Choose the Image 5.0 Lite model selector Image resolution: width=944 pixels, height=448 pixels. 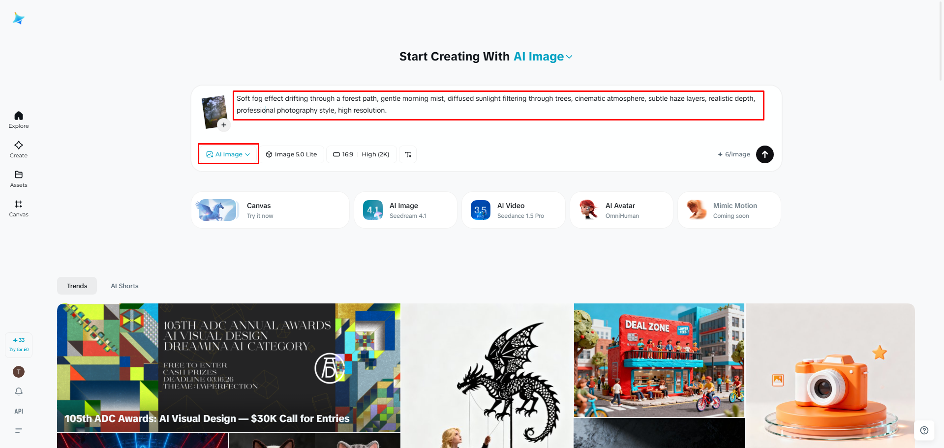click(292, 154)
